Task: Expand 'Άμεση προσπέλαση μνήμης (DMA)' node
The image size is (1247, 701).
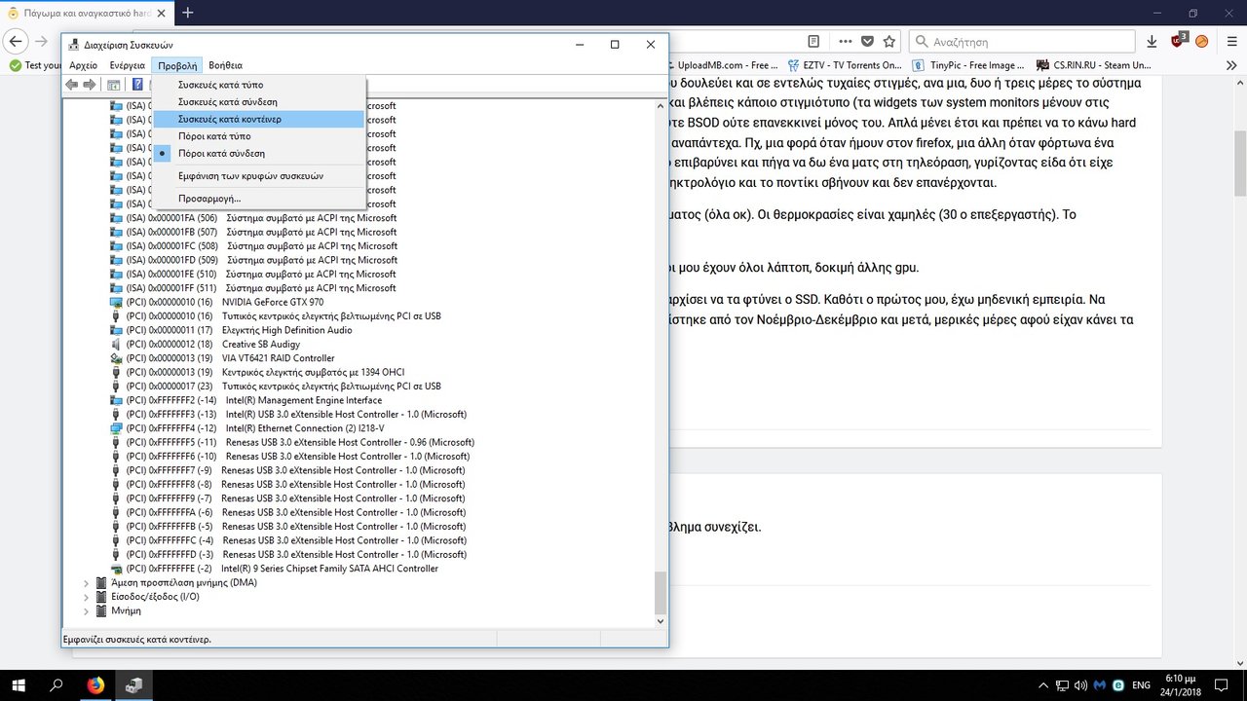Action: point(87,583)
